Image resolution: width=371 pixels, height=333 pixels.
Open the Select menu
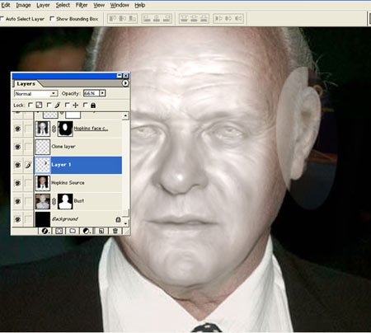click(63, 5)
